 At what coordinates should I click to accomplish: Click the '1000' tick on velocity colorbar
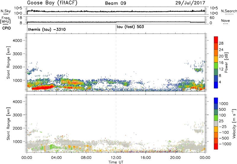(x=223, y=104)
